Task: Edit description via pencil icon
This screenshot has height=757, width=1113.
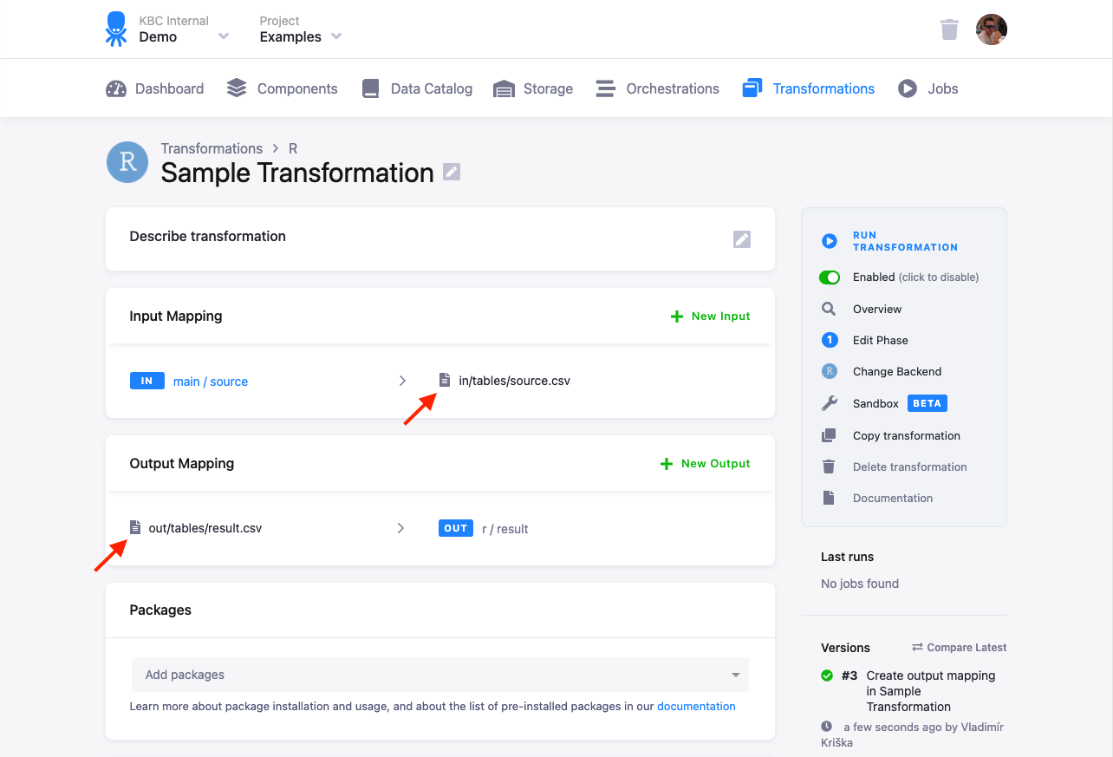Action: [x=742, y=239]
